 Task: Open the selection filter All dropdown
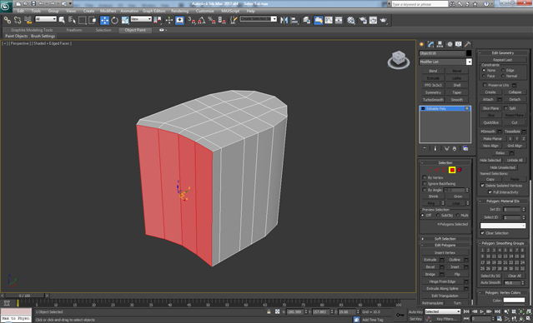coord(46,19)
